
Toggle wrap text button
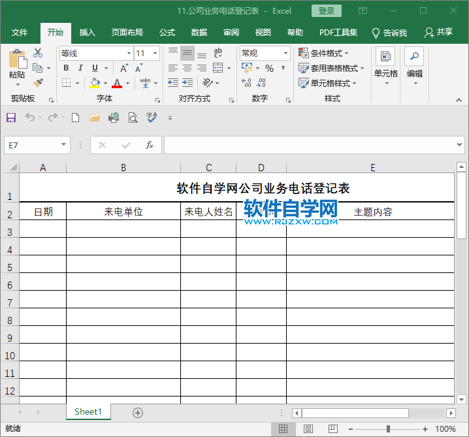(x=218, y=53)
